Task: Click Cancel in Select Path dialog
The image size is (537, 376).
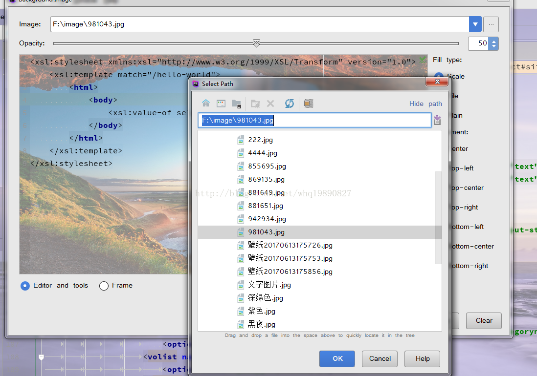Action: click(380, 358)
